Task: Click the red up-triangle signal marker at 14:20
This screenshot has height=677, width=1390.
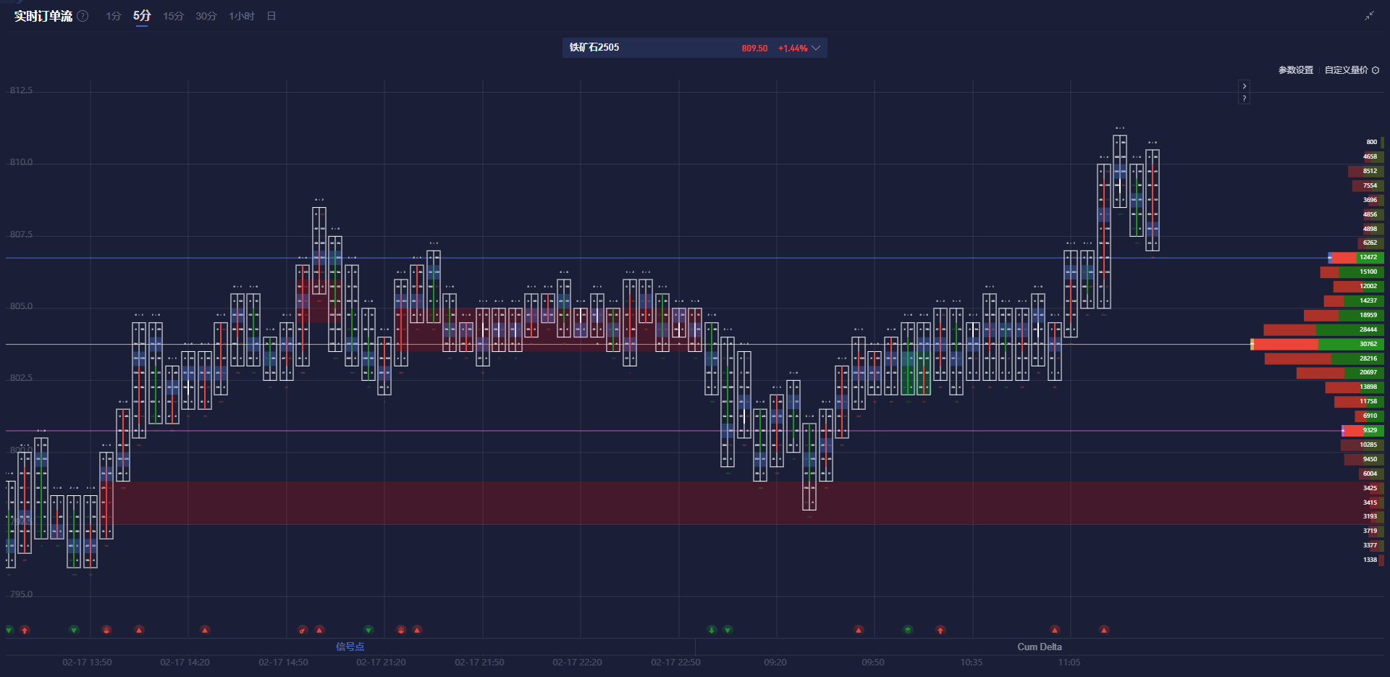Action: pyautogui.click(x=205, y=630)
